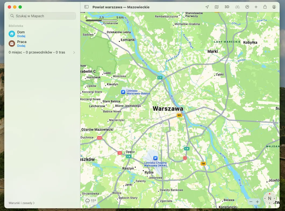Expand the places, guides, routes row
Image resolution: width=285 pixels, height=211 pixels.
74,52
